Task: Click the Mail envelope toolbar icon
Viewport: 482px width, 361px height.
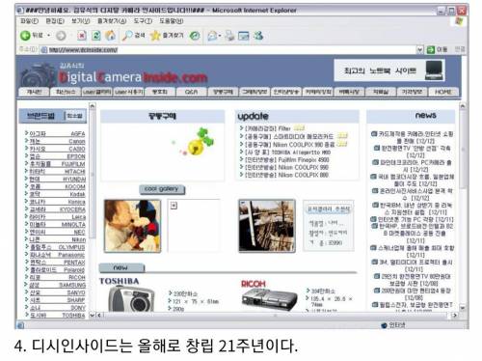Action: click(213, 36)
